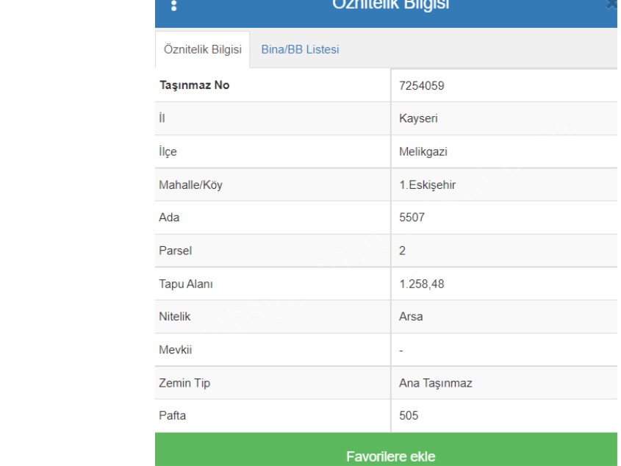The image size is (621, 466).
Task: Select the Ana Taşınmaz value cell
Action: pos(429,383)
